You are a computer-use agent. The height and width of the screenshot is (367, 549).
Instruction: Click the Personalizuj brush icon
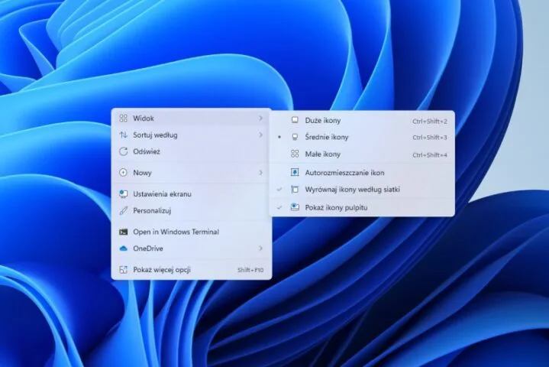[123, 211]
